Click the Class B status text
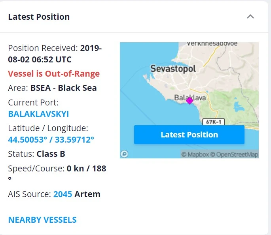This screenshot has width=271, height=235. coord(51,154)
